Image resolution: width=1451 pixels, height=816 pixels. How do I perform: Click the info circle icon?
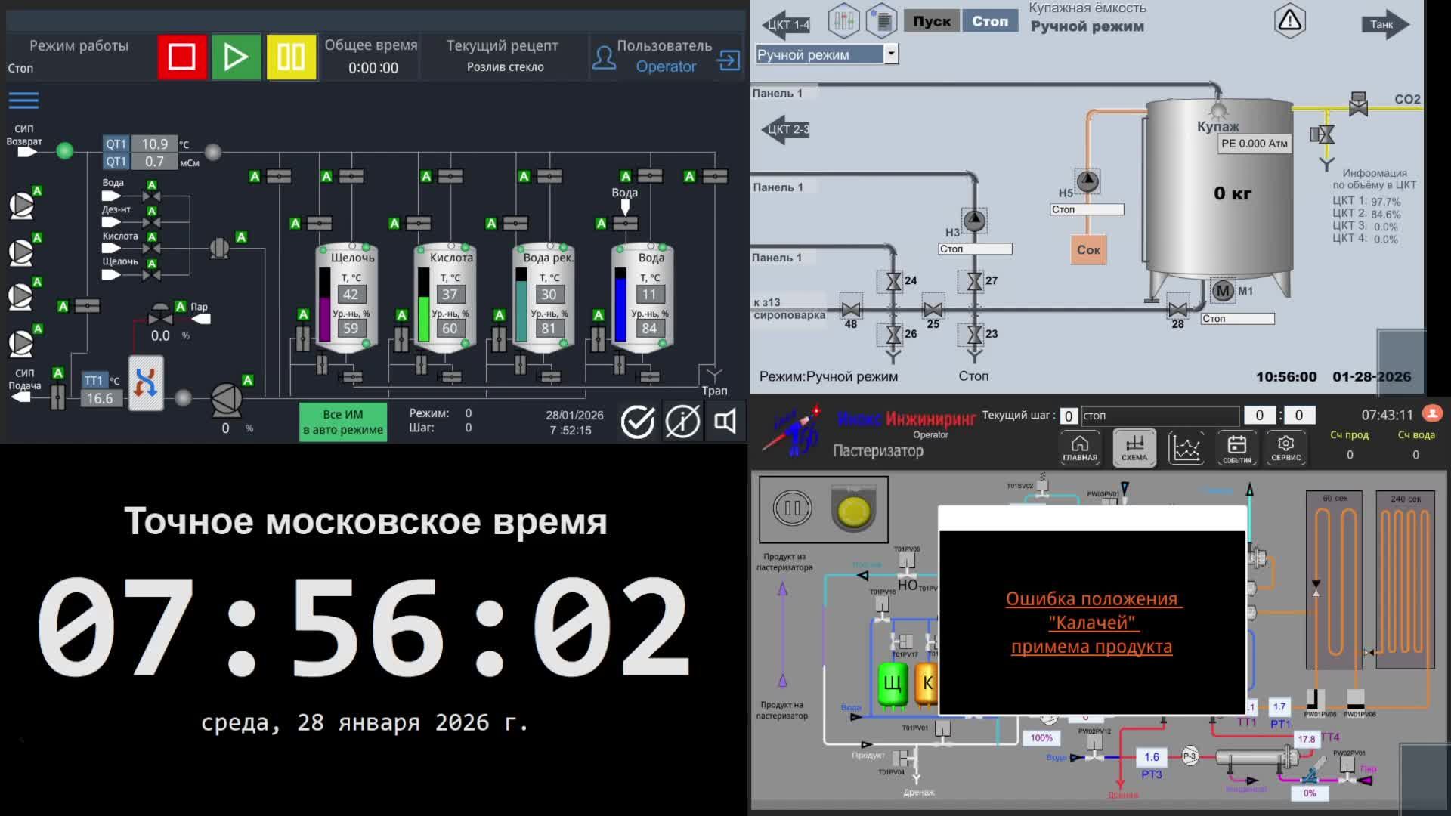[x=682, y=422]
